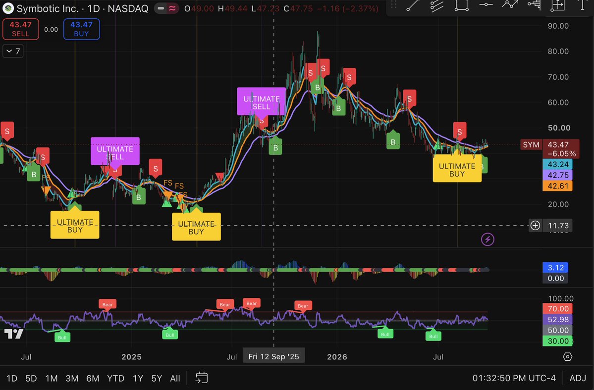The width and height of the screenshot is (594, 390).
Task: Click the blue 3.12 histogram value label
Action: 555,267
